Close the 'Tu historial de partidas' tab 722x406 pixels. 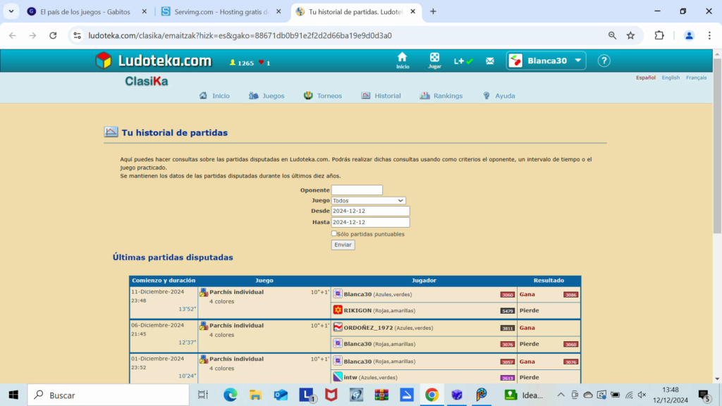tap(412, 11)
